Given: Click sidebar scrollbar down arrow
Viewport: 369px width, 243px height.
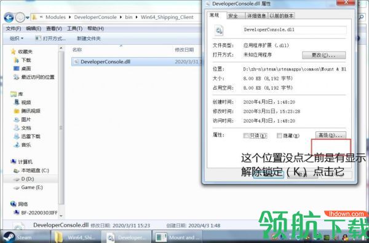Looking at the screenshot, I should (x=61, y=216).
